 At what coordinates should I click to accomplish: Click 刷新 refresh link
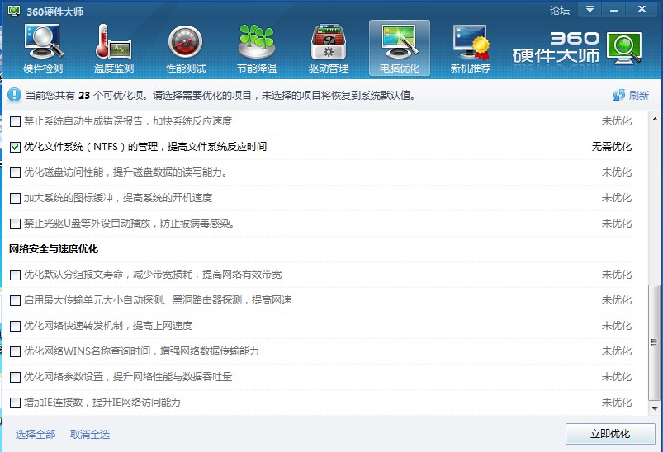coord(638,96)
